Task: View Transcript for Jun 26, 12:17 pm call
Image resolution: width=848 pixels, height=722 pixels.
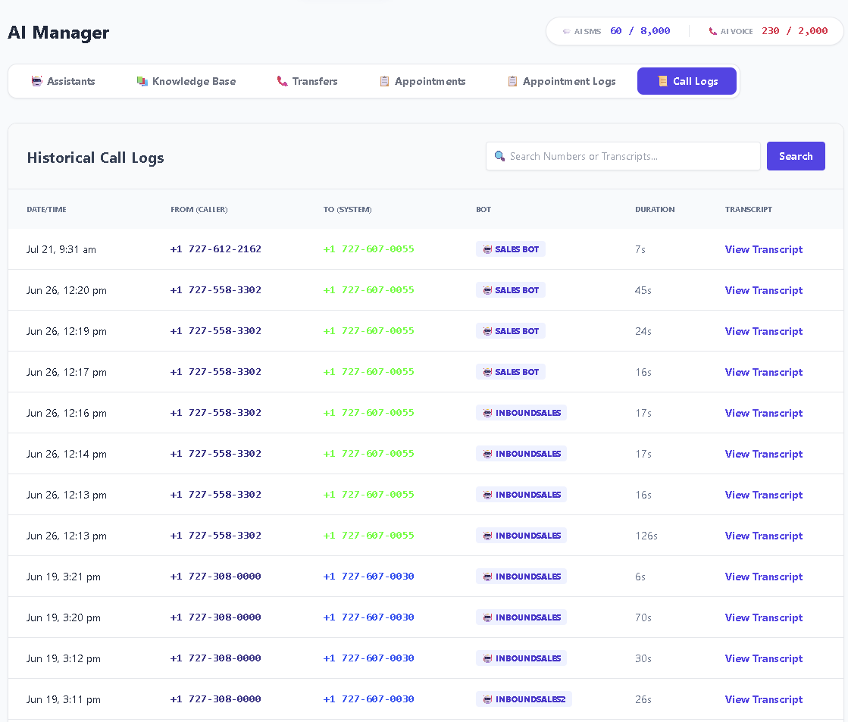Action: coord(764,372)
